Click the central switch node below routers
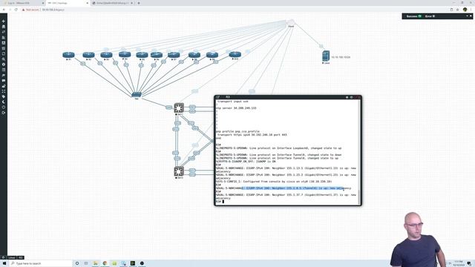Screen dimensions: 475x267 click(x=137, y=95)
